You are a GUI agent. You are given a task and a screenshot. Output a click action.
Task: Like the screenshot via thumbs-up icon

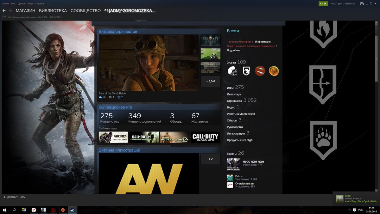(x=100, y=97)
